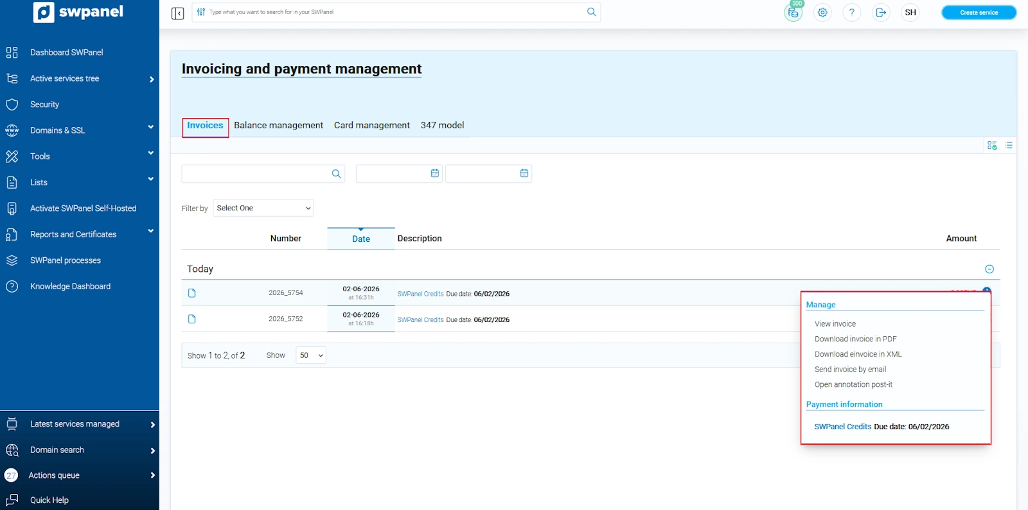Click the Create service button

coord(979,13)
